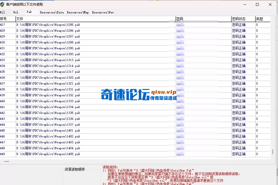Select row Weapon\1300.pak
Image resolution: width=278 pixels, height=185 pixels.
pos(135,54)
